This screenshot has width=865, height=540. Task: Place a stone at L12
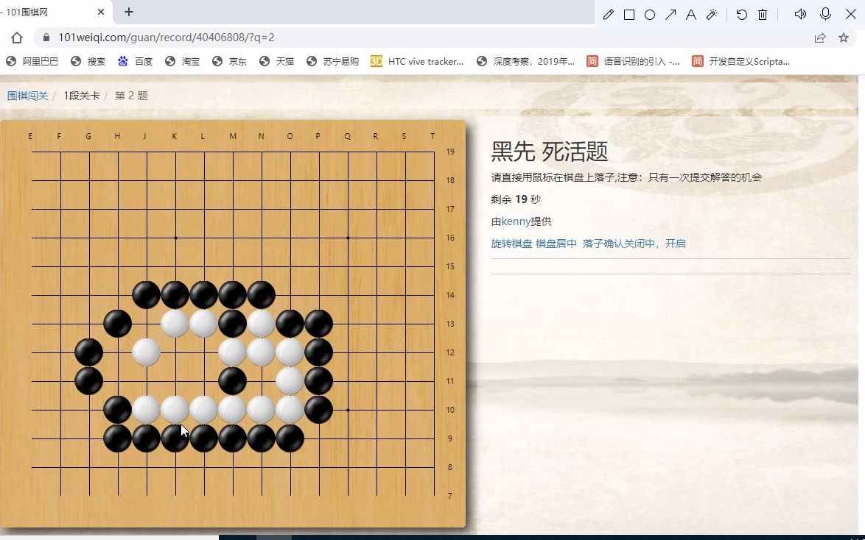point(204,352)
